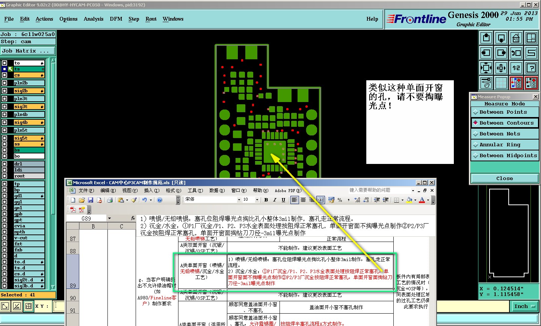Click the black net traffic-light icon
This screenshot has width=541, height=326.
pos(531,83)
